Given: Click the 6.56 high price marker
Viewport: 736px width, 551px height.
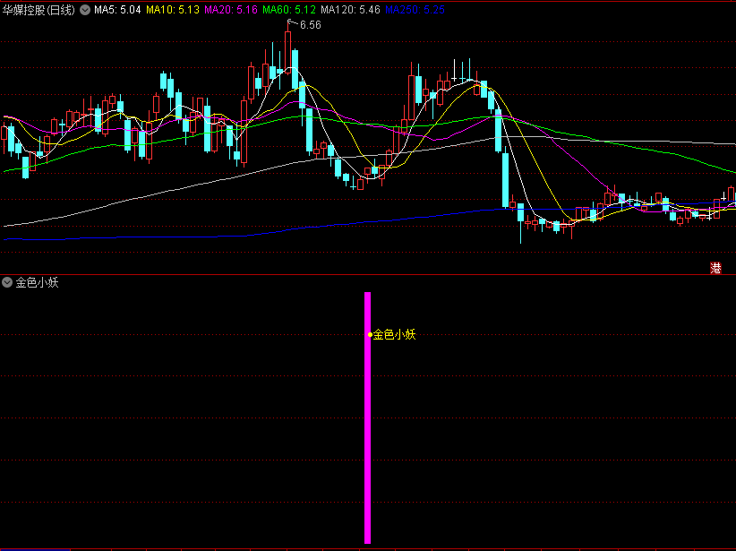Looking at the screenshot, I should (311, 25).
